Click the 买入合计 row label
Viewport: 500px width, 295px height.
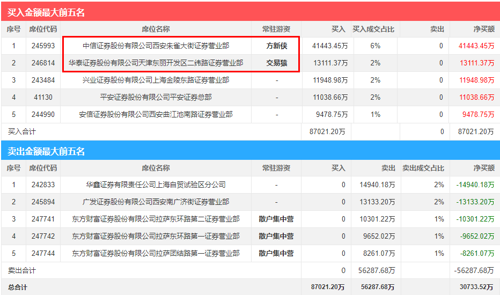(x=22, y=132)
